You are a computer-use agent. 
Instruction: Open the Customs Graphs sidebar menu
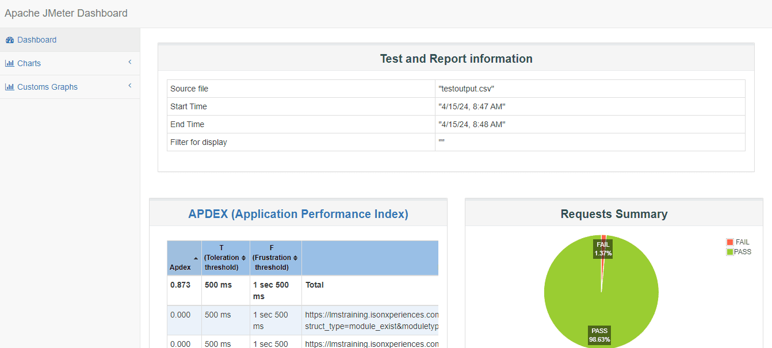click(x=47, y=87)
